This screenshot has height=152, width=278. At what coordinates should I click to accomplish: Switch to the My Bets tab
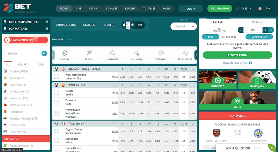coord(257,22)
